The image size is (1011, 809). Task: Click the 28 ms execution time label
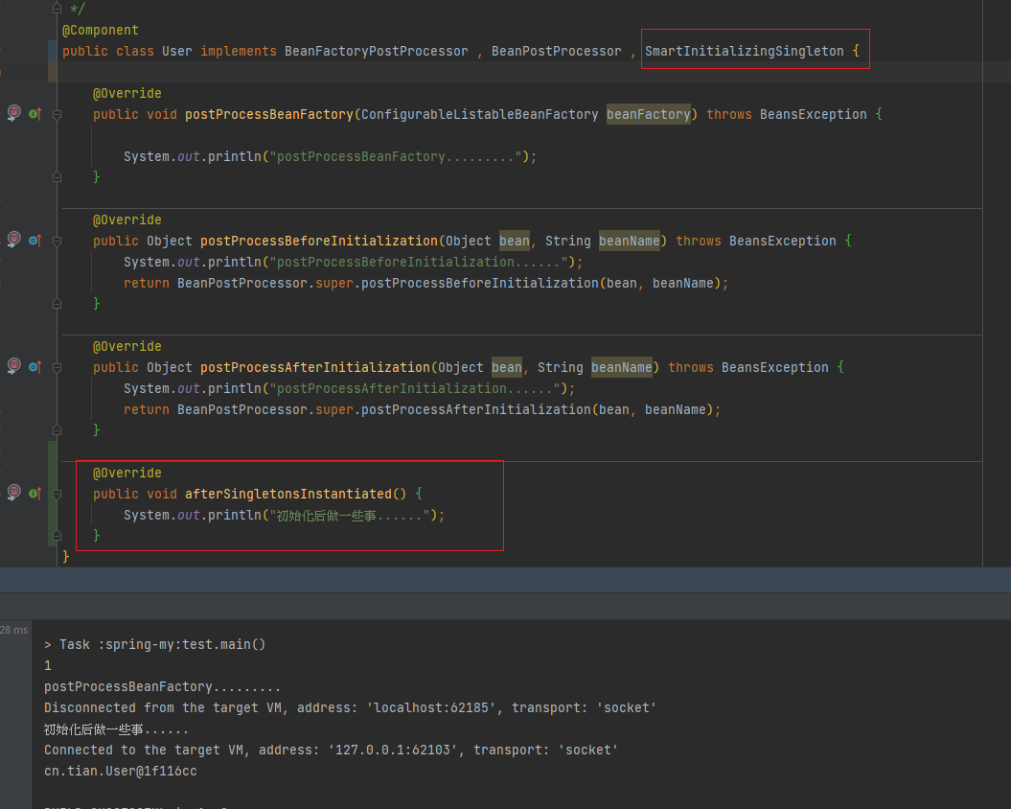13,630
